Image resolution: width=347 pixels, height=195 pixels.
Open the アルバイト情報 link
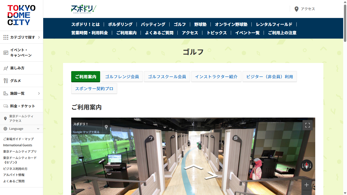14,175
